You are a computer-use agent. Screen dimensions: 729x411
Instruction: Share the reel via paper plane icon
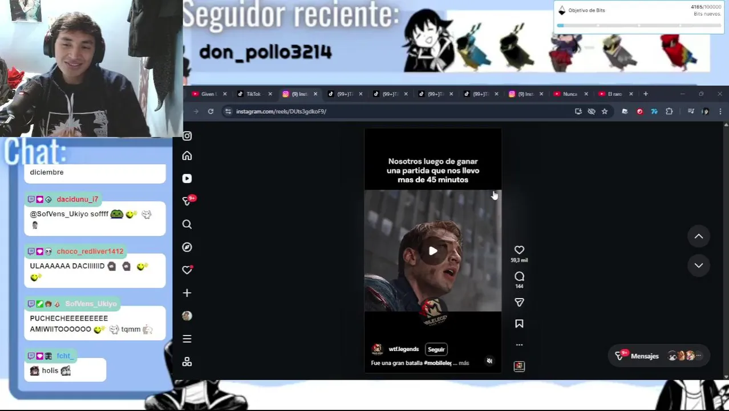(519, 303)
